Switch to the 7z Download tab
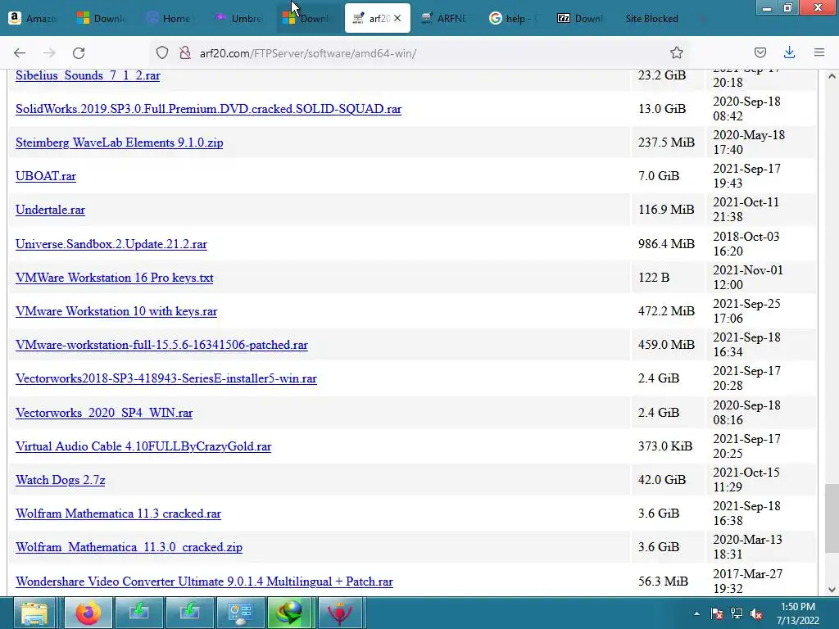839x629 pixels. [x=583, y=18]
